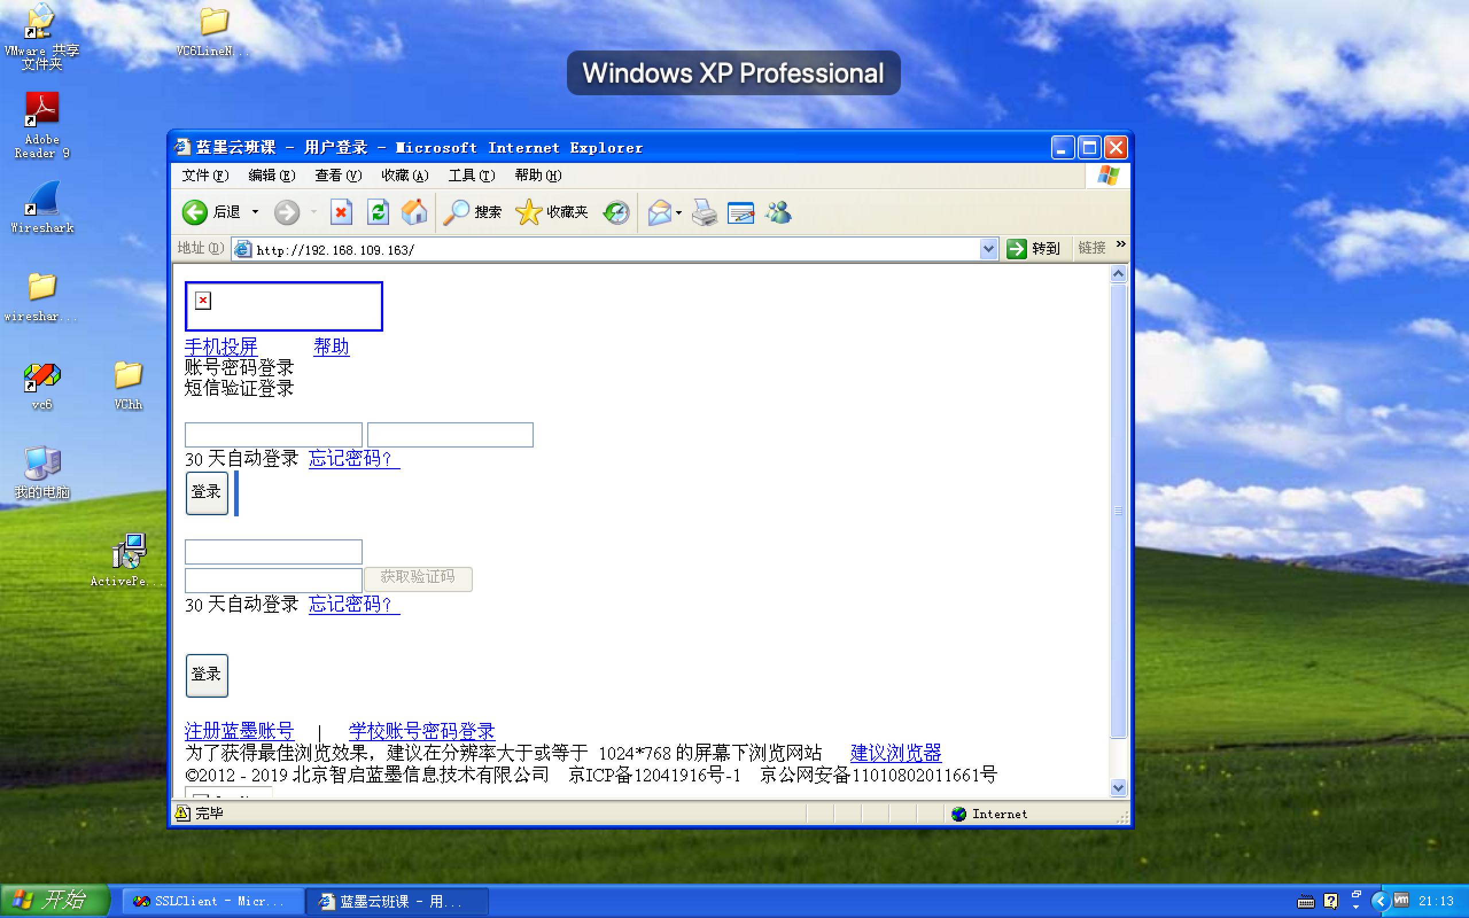1469x918 pixels.
Task: Click the field left of 获取验证码
Action: 273,580
